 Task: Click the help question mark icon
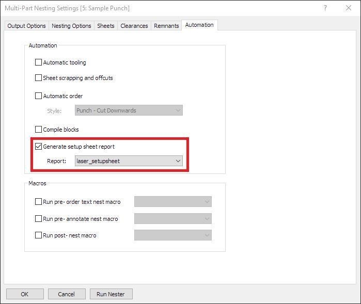click(x=325, y=8)
